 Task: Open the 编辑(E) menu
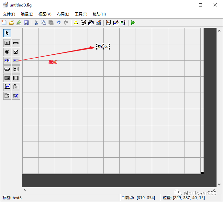point(27,14)
